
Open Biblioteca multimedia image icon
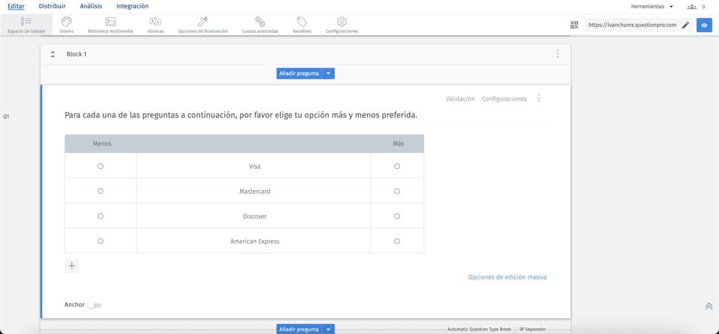tap(110, 22)
